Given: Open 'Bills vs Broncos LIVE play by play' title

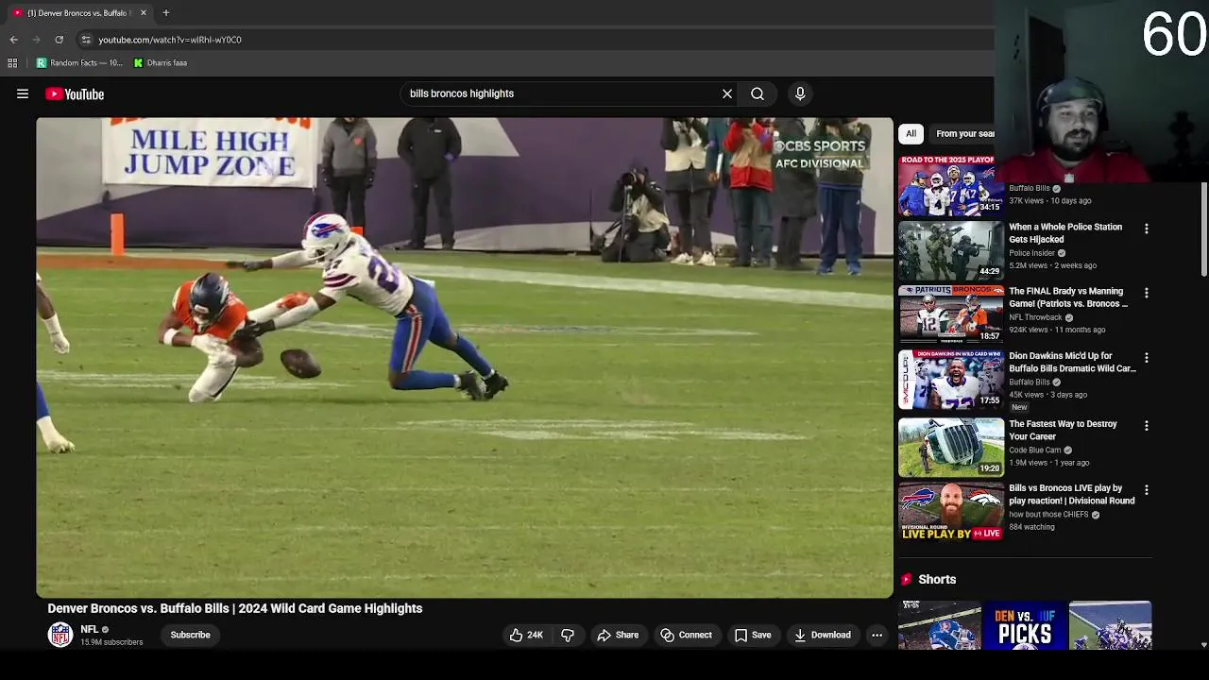Looking at the screenshot, I should tap(1072, 494).
